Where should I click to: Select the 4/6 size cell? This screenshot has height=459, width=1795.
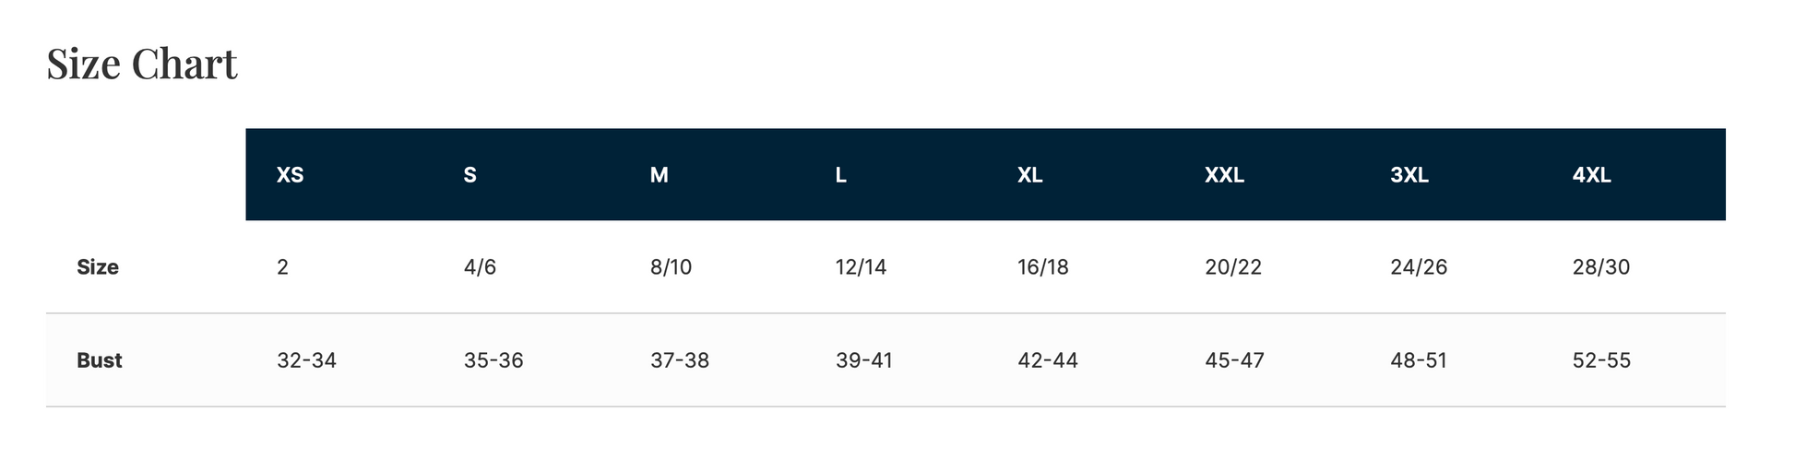[x=480, y=267]
